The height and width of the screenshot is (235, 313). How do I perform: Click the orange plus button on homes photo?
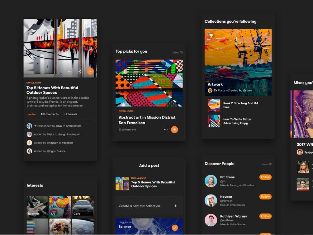click(x=90, y=71)
